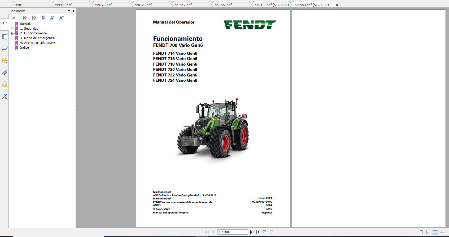Click 'Manual del Operador' title text
This screenshot has height=237, width=449.
pyautogui.click(x=174, y=22)
